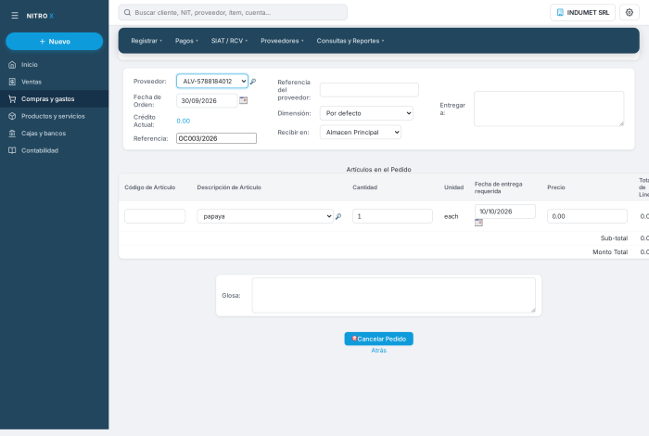Open the Proveedores menu
Viewport: 649px width, 436px height.
point(282,41)
